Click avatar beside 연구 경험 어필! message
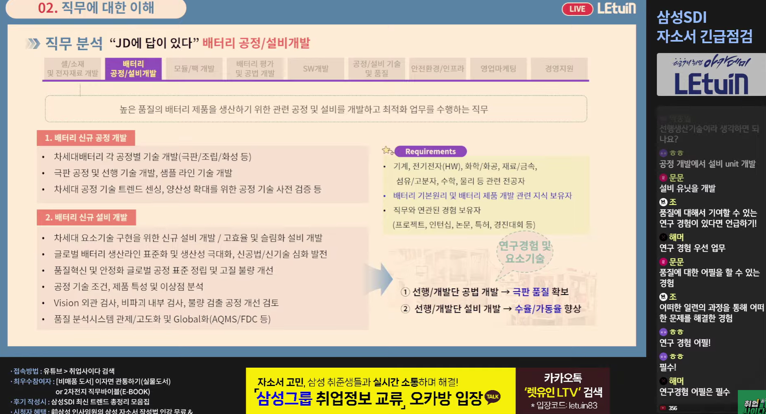This screenshot has width=766, height=414. (x=663, y=332)
